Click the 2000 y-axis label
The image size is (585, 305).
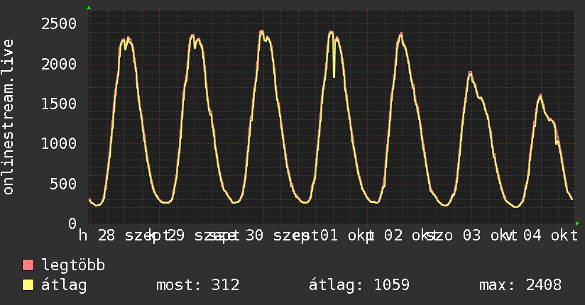(59, 64)
